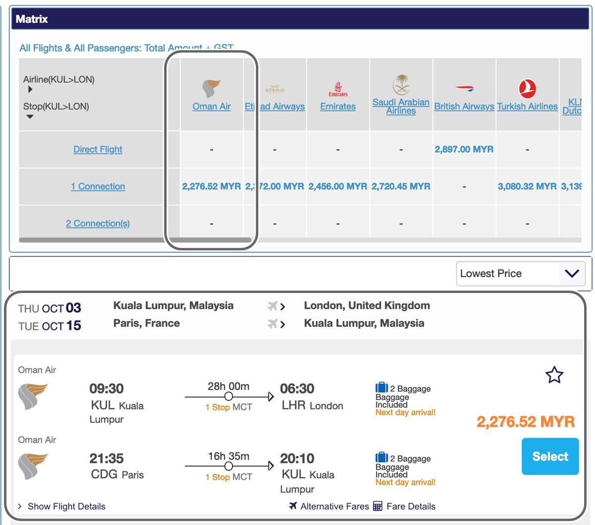
Task: Click the 06:30 arrival time at LHR
Action: coord(297,389)
